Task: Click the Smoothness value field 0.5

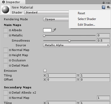Action: tap(103, 41)
